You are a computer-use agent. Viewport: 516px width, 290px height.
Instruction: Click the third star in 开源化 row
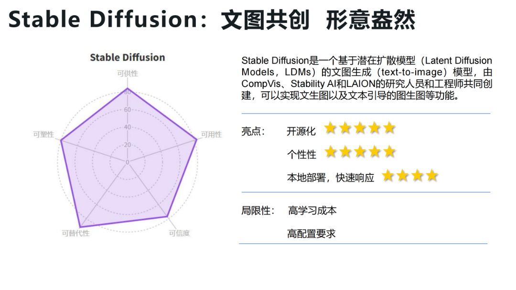point(360,128)
